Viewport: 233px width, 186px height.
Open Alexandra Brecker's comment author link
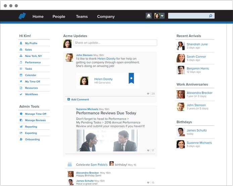pyautogui.click(x=87, y=173)
